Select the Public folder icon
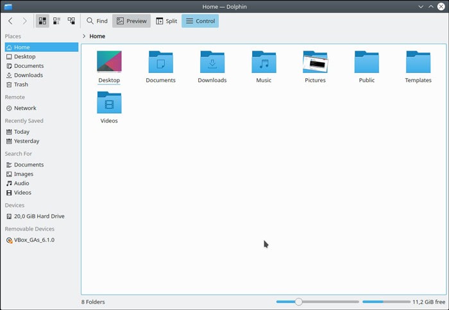 click(367, 61)
